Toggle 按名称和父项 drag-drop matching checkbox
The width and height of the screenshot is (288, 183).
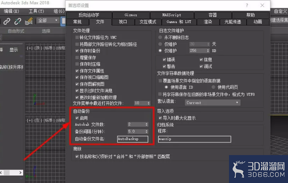pyautogui.click(x=77, y=157)
